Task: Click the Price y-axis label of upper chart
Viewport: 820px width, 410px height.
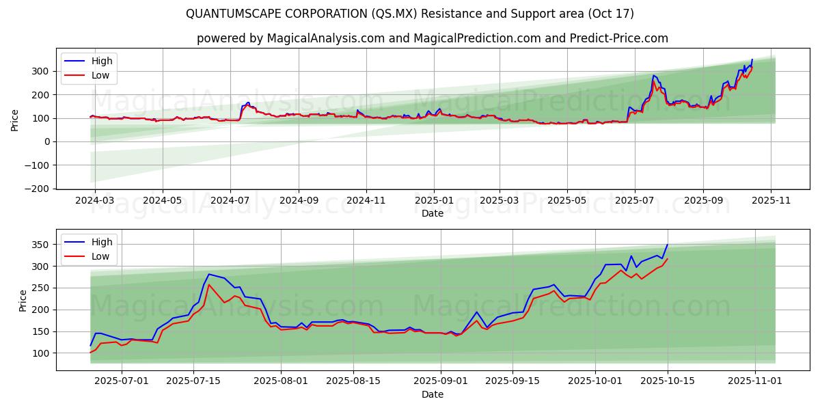Action: (15, 119)
